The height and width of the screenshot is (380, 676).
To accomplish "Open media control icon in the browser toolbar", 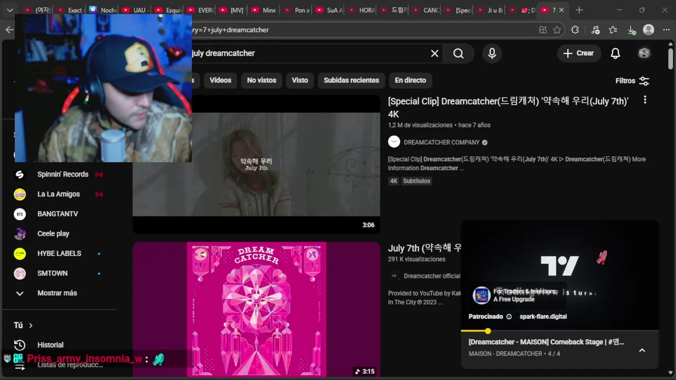I will click(x=595, y=30).
